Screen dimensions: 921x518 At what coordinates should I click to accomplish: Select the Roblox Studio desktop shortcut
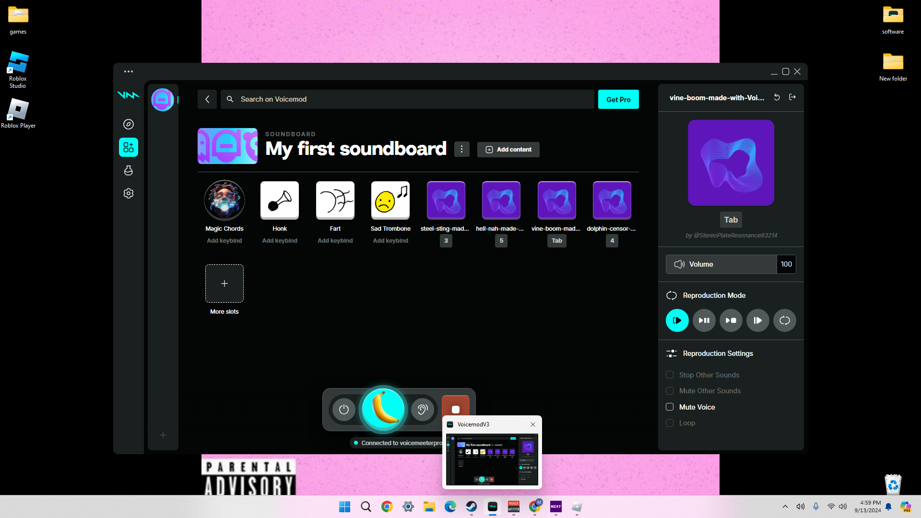coord(18,70)
